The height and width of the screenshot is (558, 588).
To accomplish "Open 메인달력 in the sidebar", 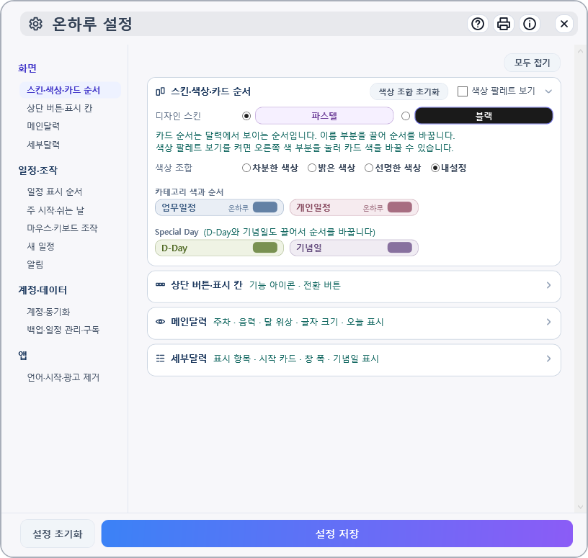I will (43, 126).
